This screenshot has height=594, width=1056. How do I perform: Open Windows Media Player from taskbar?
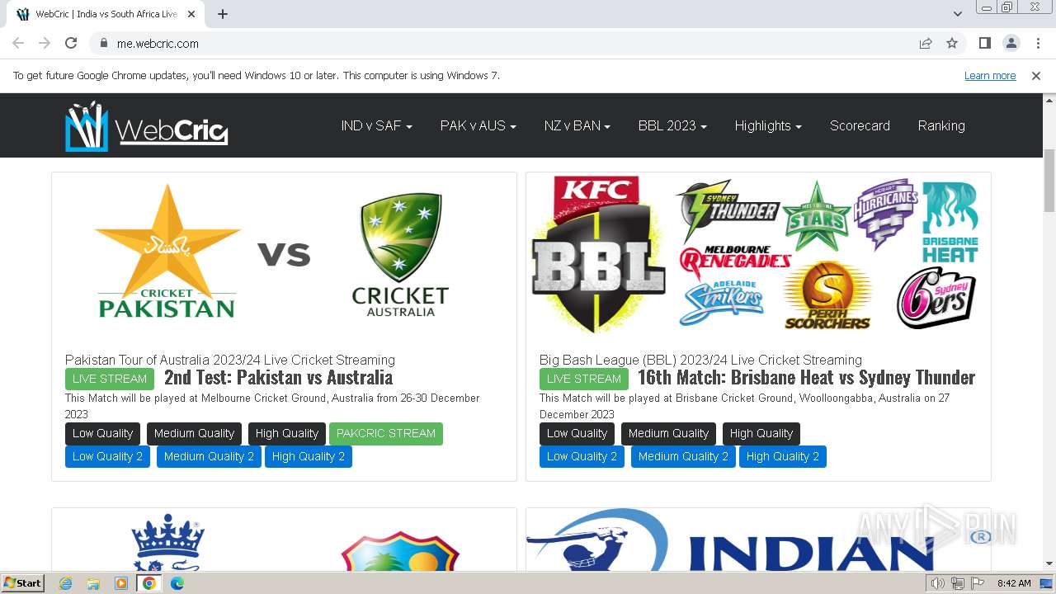[121, 583]
